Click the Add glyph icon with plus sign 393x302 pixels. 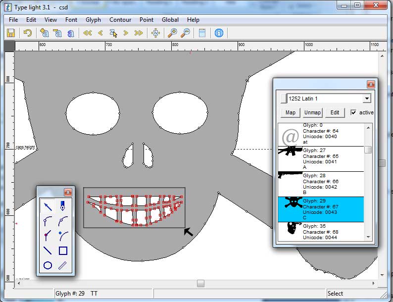(45, 33)
